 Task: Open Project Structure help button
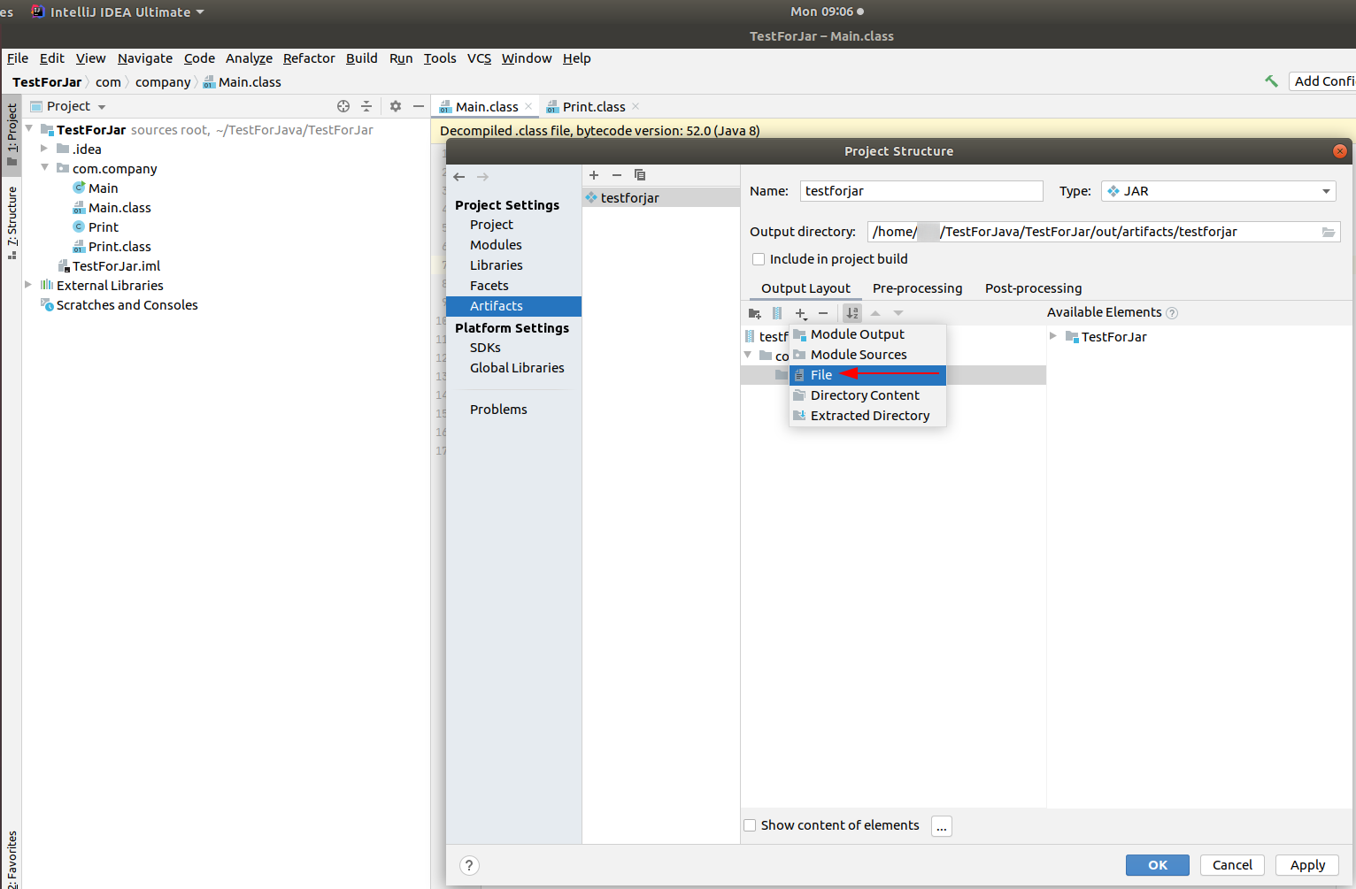tap(470, 866)
